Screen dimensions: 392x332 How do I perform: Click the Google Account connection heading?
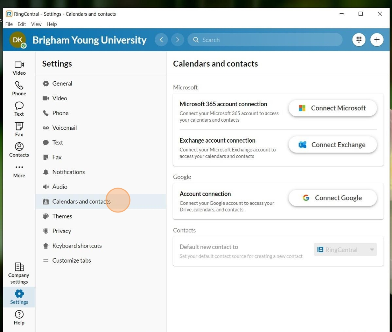(x=205, y=194)
